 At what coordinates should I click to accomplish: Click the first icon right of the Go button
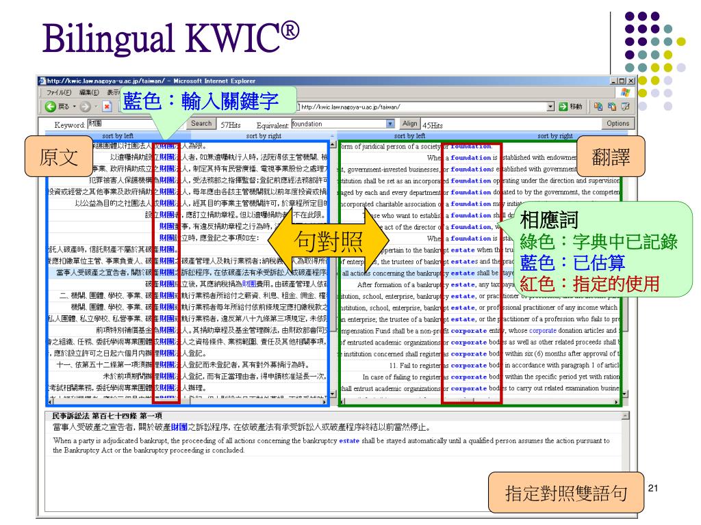598,106
